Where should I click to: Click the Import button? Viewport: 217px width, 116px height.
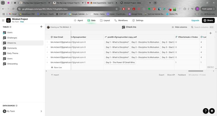pyautogui.click(x=55, y=75)
